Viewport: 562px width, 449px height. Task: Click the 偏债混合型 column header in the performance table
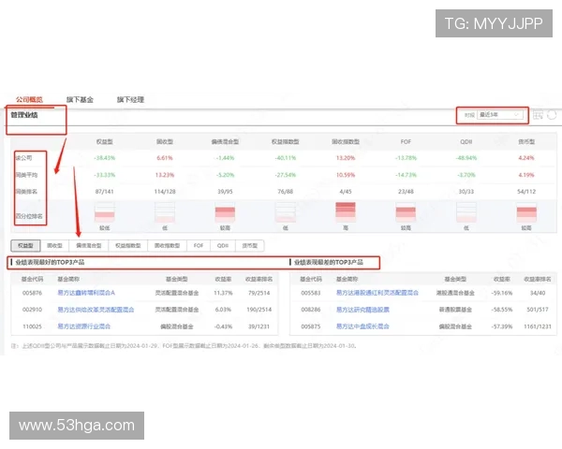click(225, 142)
